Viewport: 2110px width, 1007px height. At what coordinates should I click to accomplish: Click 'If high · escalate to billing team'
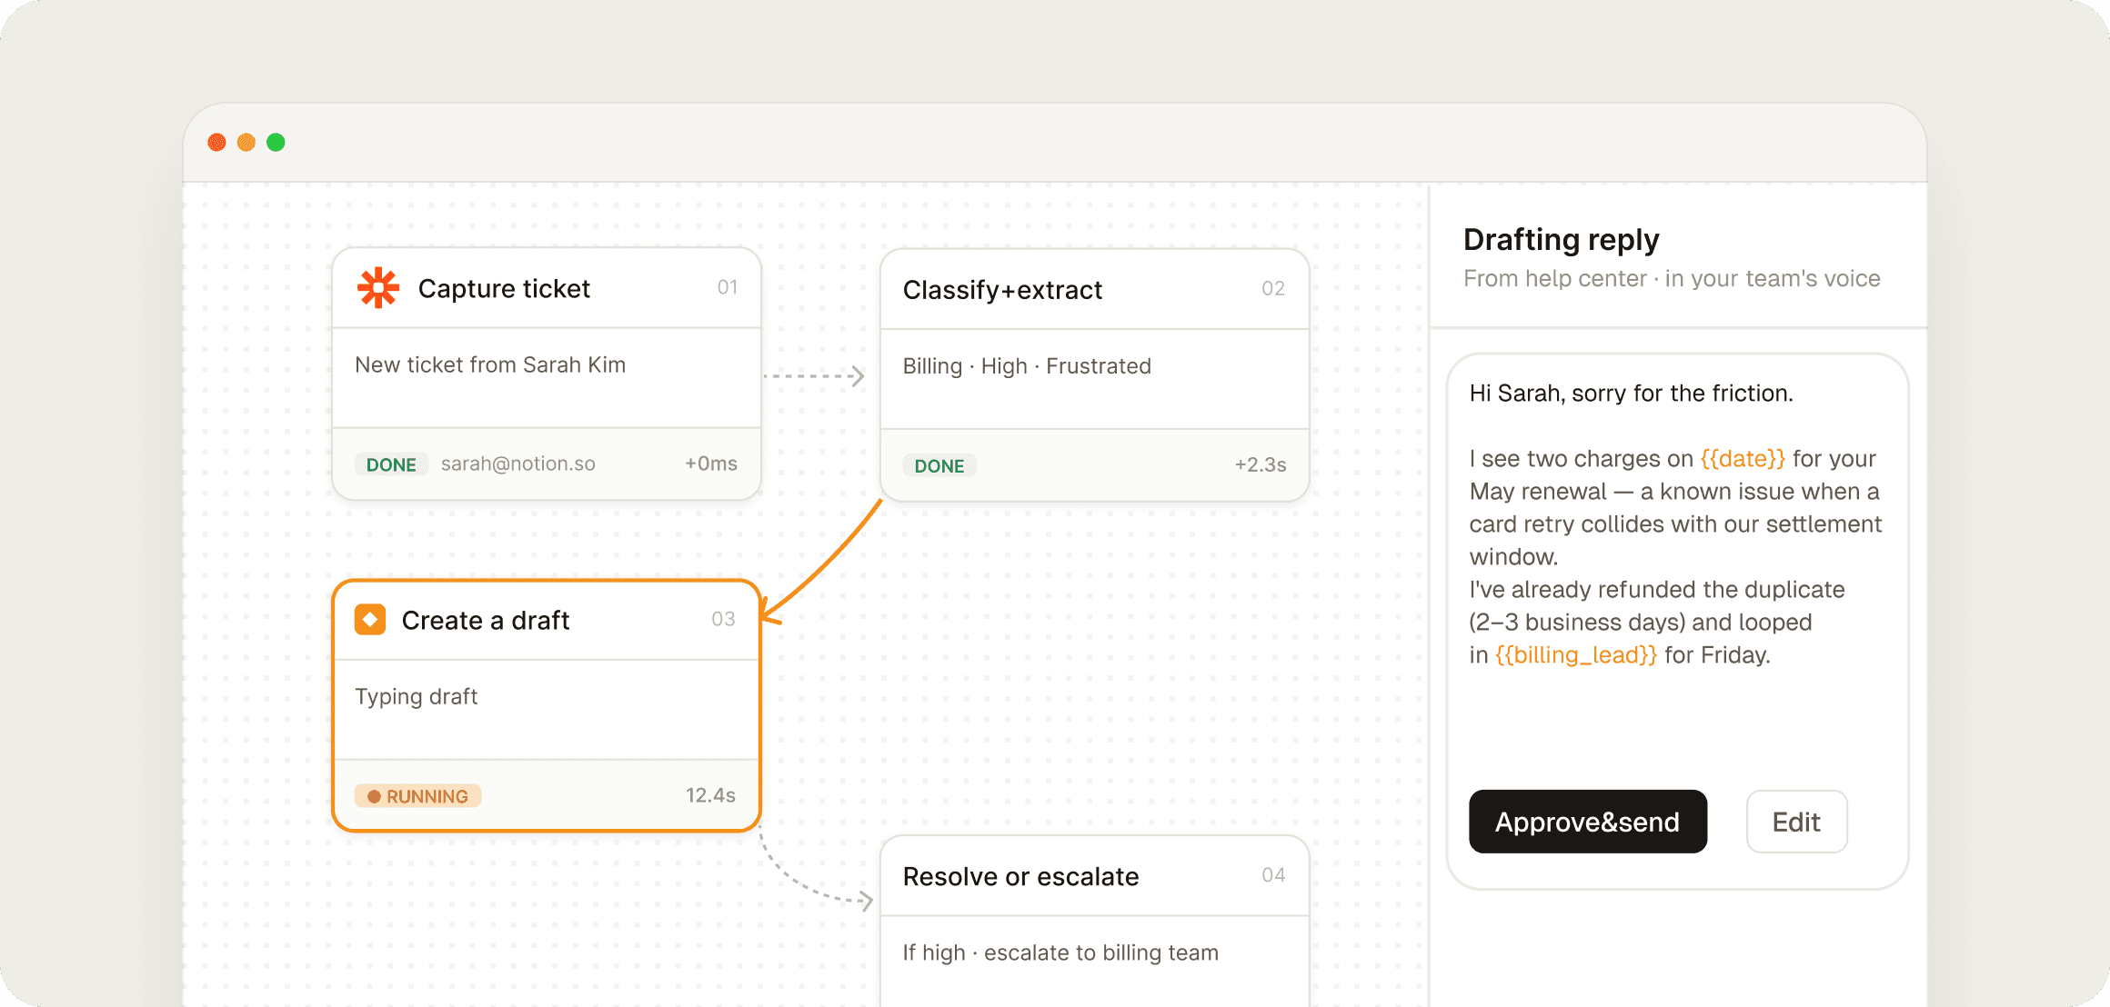click(x=1060, y=952)
